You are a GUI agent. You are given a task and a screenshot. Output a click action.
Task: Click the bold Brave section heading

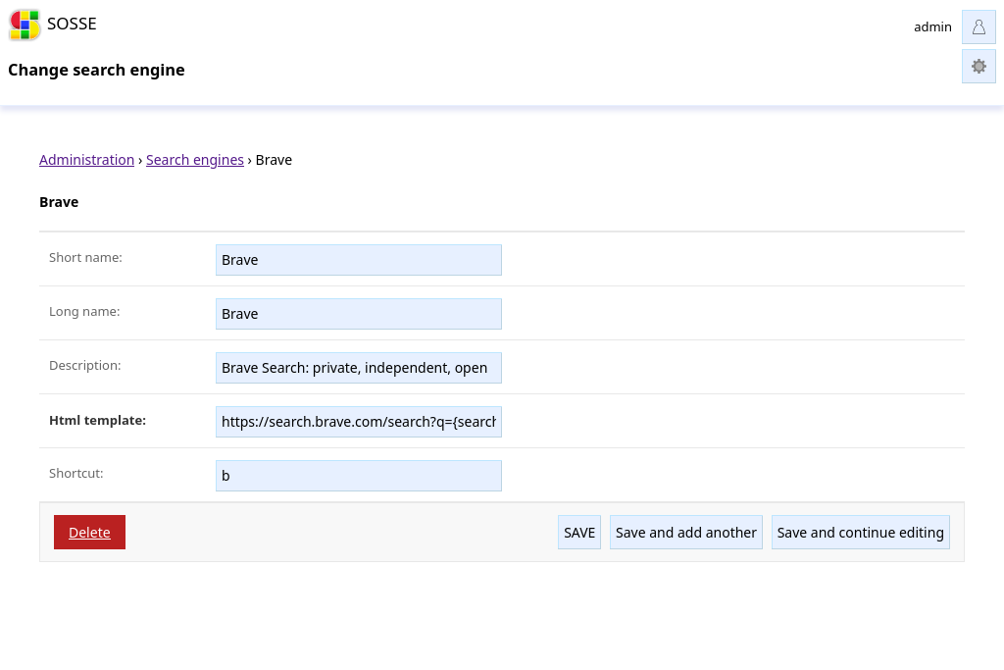coord(59,202)
